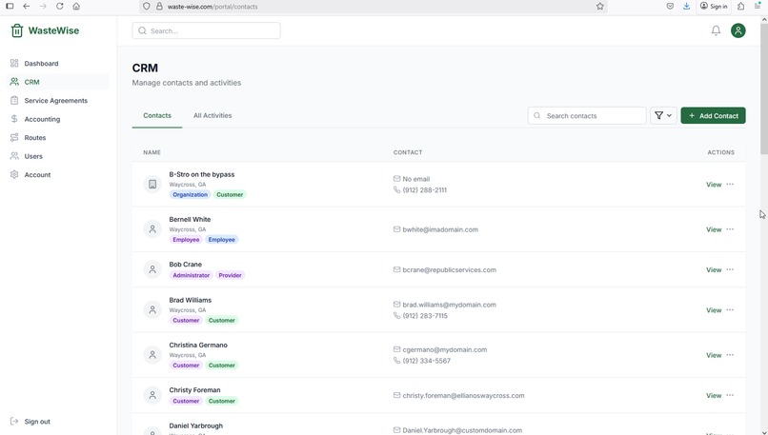
Task: Open more actions for Christy Foreman
Action: [730, 395]
